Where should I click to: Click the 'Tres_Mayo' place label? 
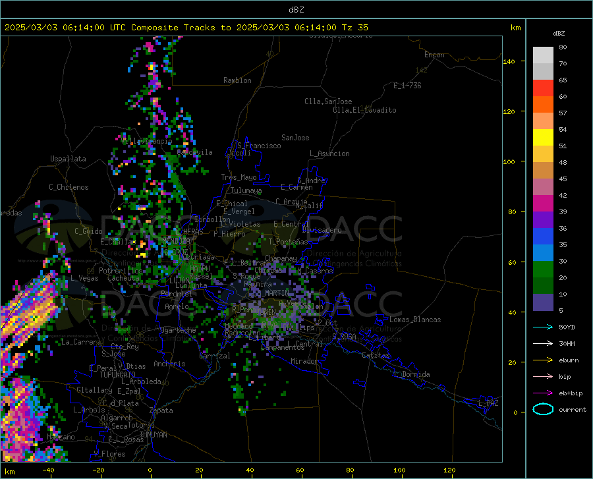[239, 177]
